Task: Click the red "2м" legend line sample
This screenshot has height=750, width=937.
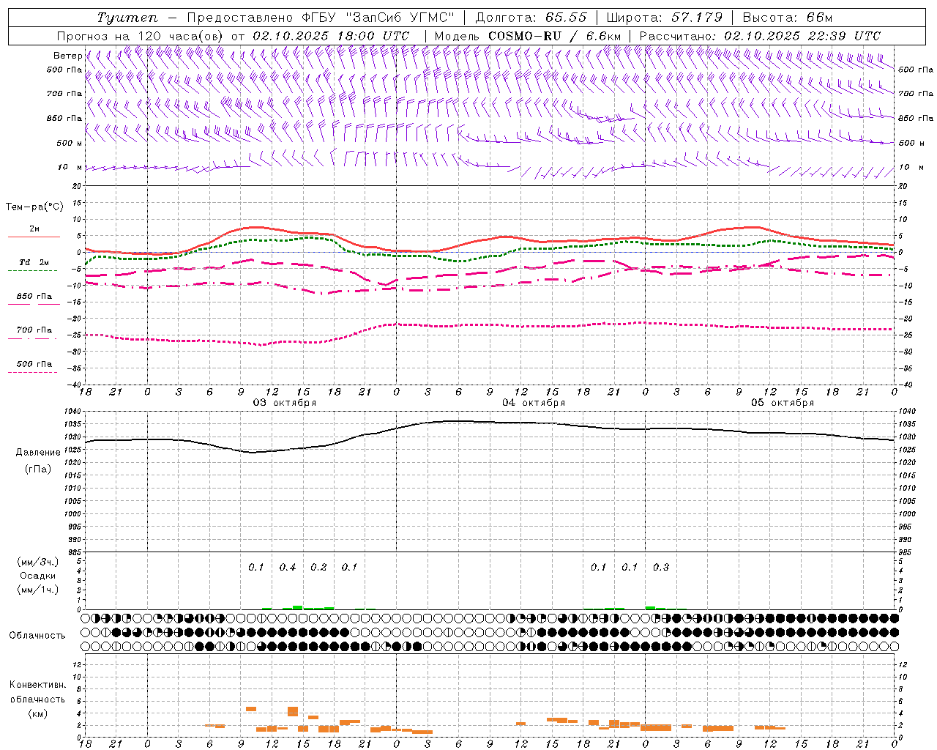Action: pos(34,237)
